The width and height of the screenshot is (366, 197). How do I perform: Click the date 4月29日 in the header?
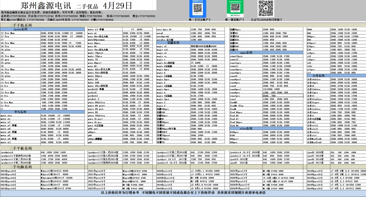(117, 5)
